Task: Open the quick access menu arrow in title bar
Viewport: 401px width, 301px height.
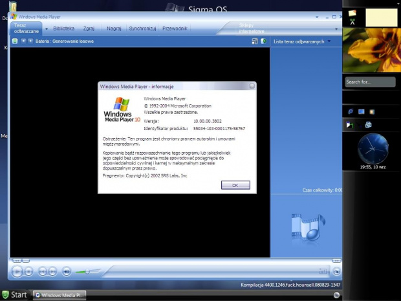Action: tap(317, 17)
